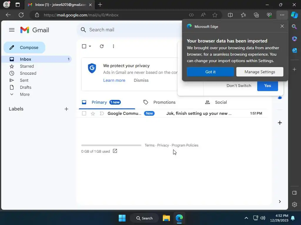The image size is (301, 225).
Task: Reload the page with browser refresh icon
Action: tap(21, 15)
